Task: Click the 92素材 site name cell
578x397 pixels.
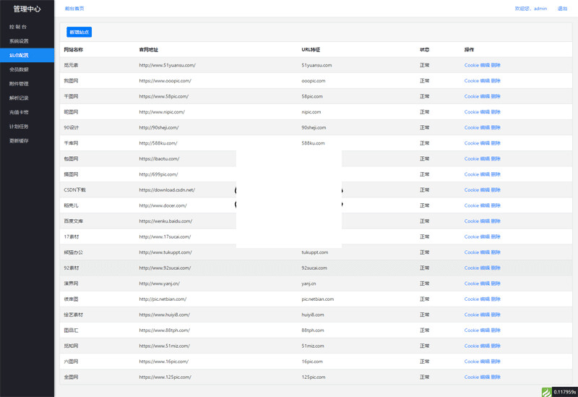Action: pos(71,268)
